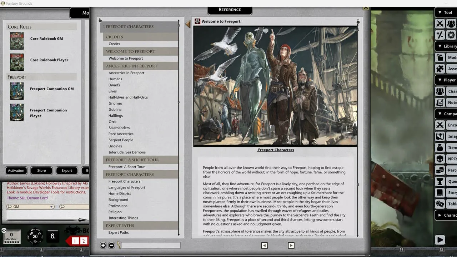Open the Items pouch icon
The height and width of the screenshot is (257, 457).
440,147
